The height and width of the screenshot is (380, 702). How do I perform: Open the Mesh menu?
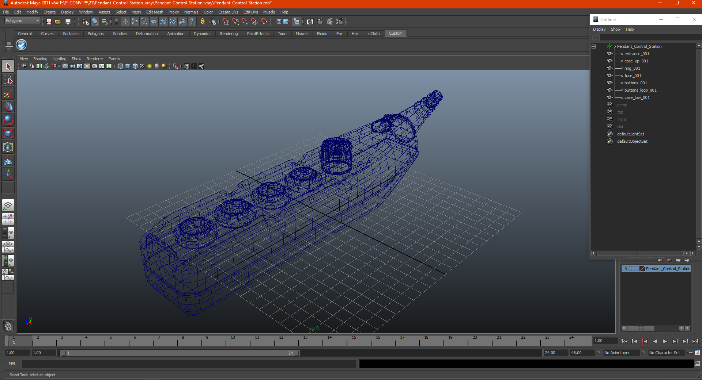[x=136, y=12]
